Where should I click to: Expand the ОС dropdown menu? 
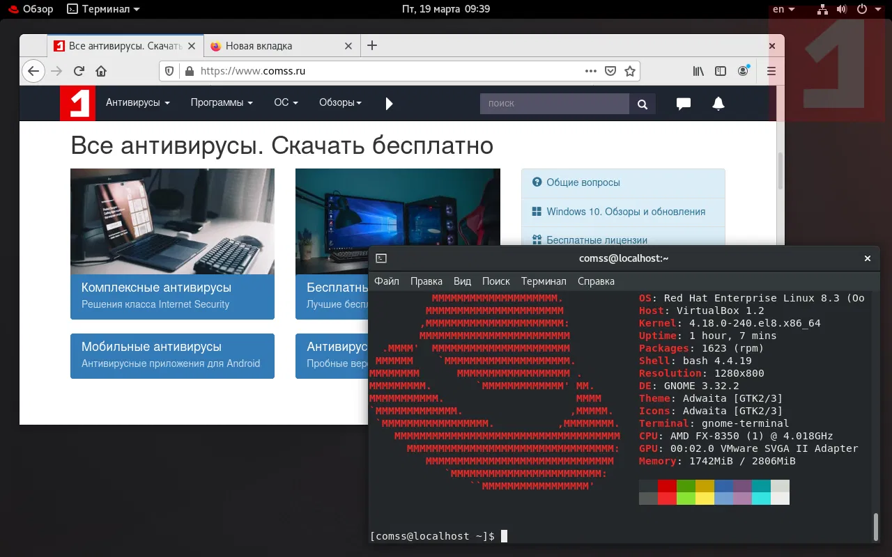[286, 102]
